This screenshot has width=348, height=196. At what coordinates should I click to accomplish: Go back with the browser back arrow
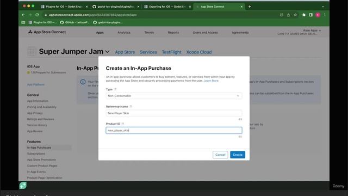(23, 15)
